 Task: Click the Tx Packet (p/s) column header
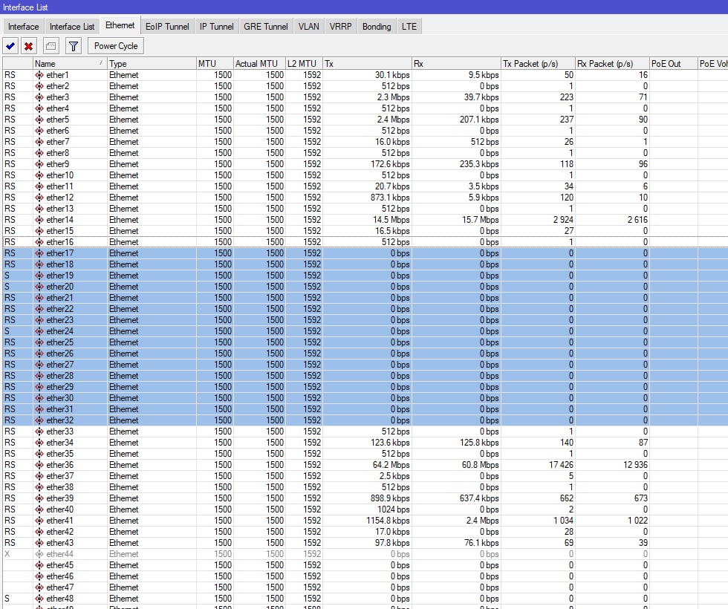coord(538,64)
